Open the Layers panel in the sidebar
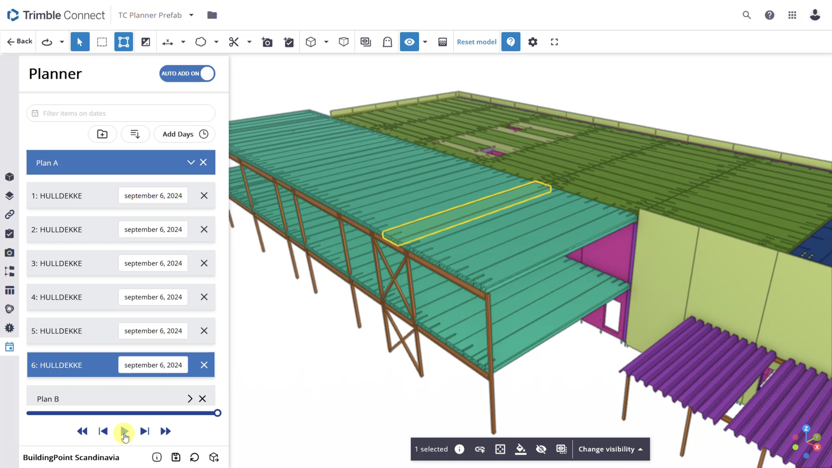 tap(9, 196)
